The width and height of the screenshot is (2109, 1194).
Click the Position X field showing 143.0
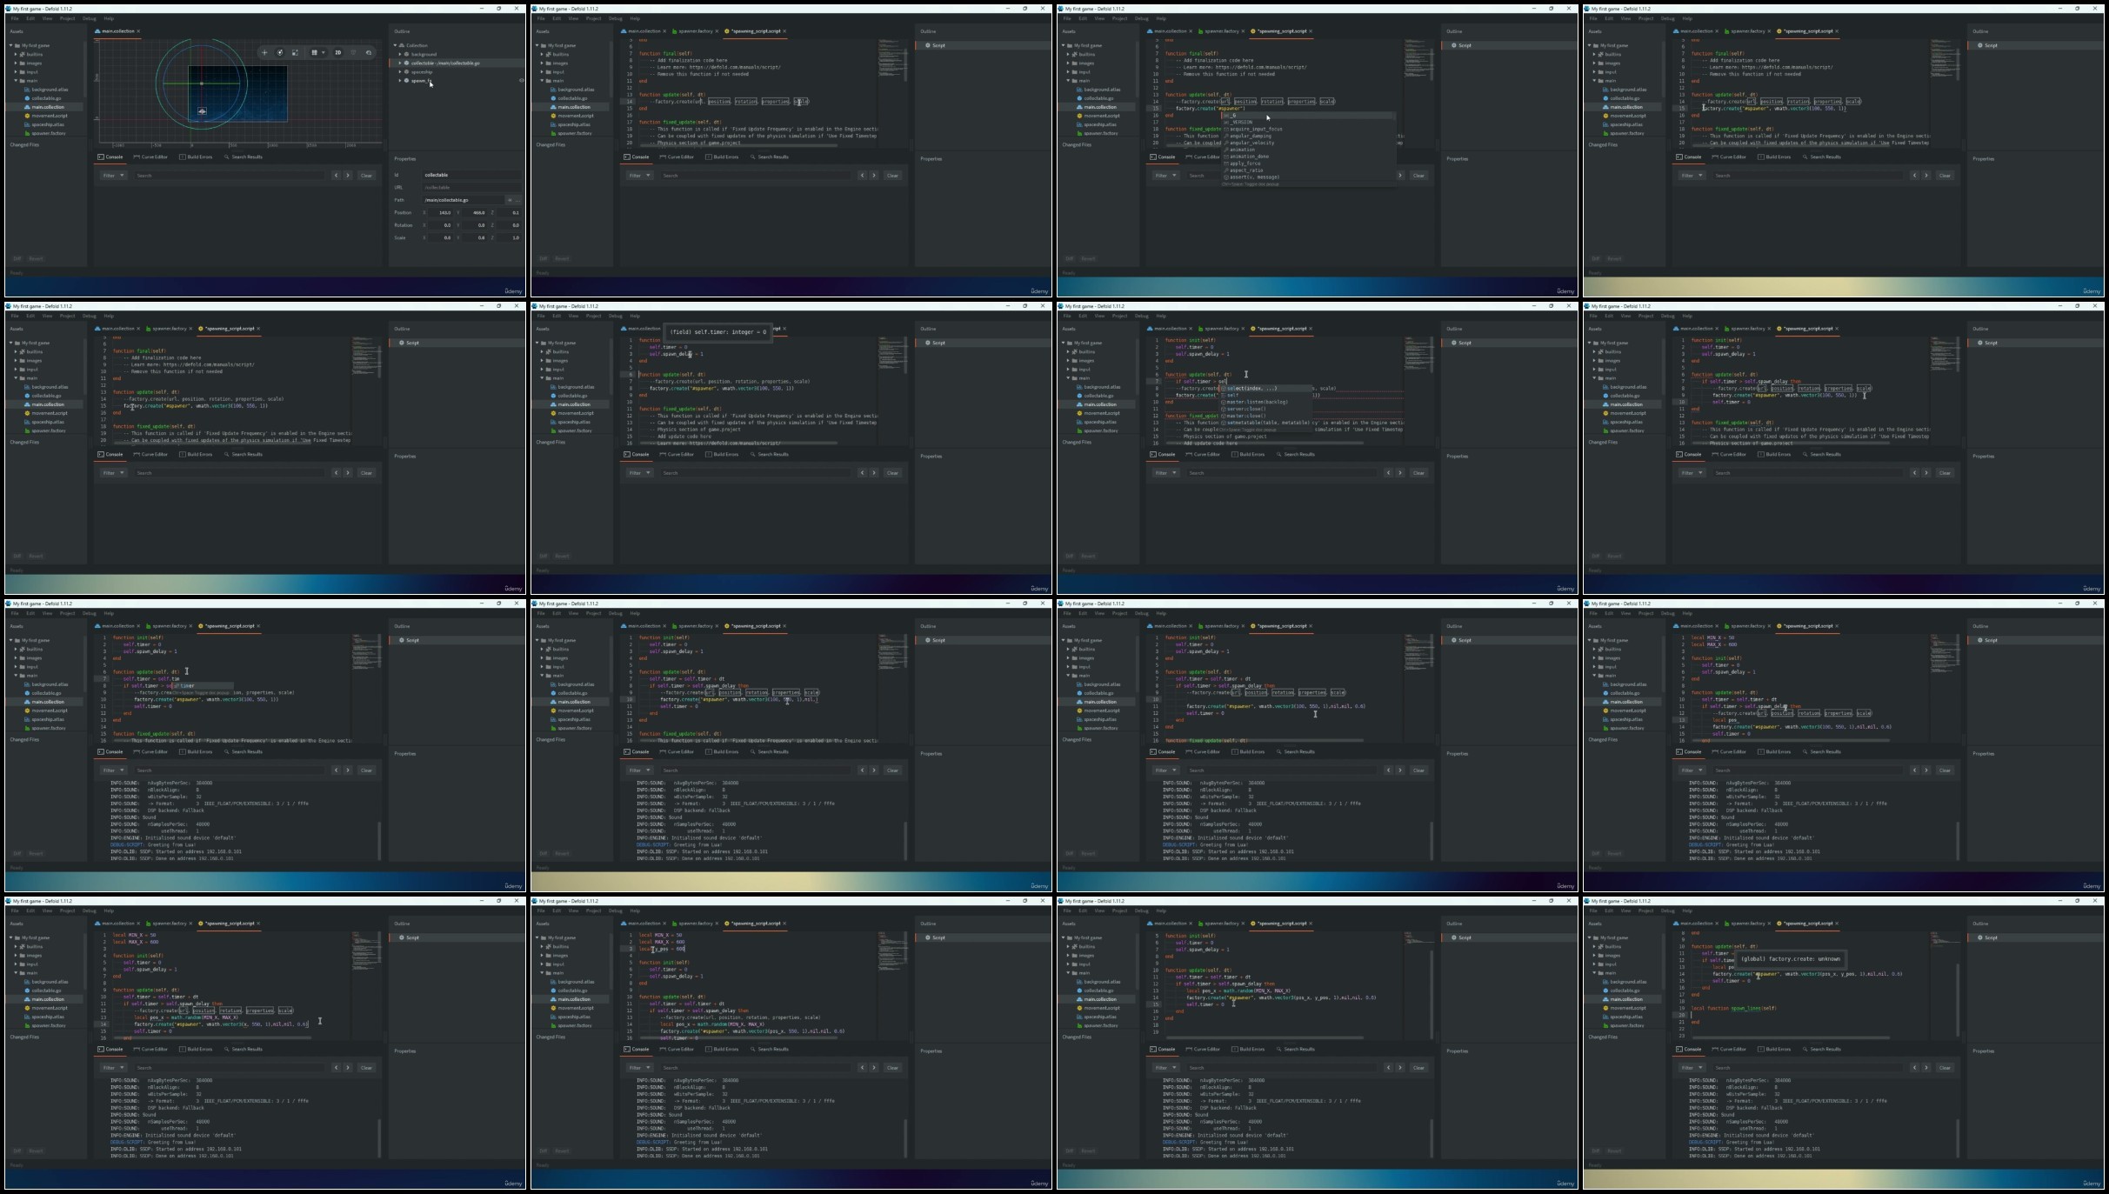click(x=442, y=212)
